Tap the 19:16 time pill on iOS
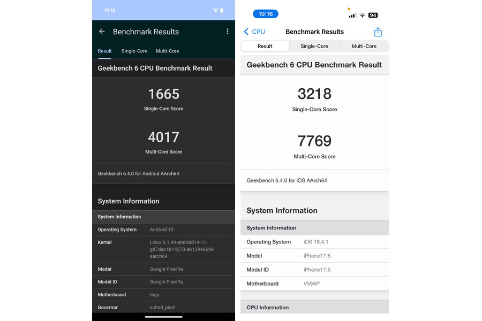 (266, 14)
